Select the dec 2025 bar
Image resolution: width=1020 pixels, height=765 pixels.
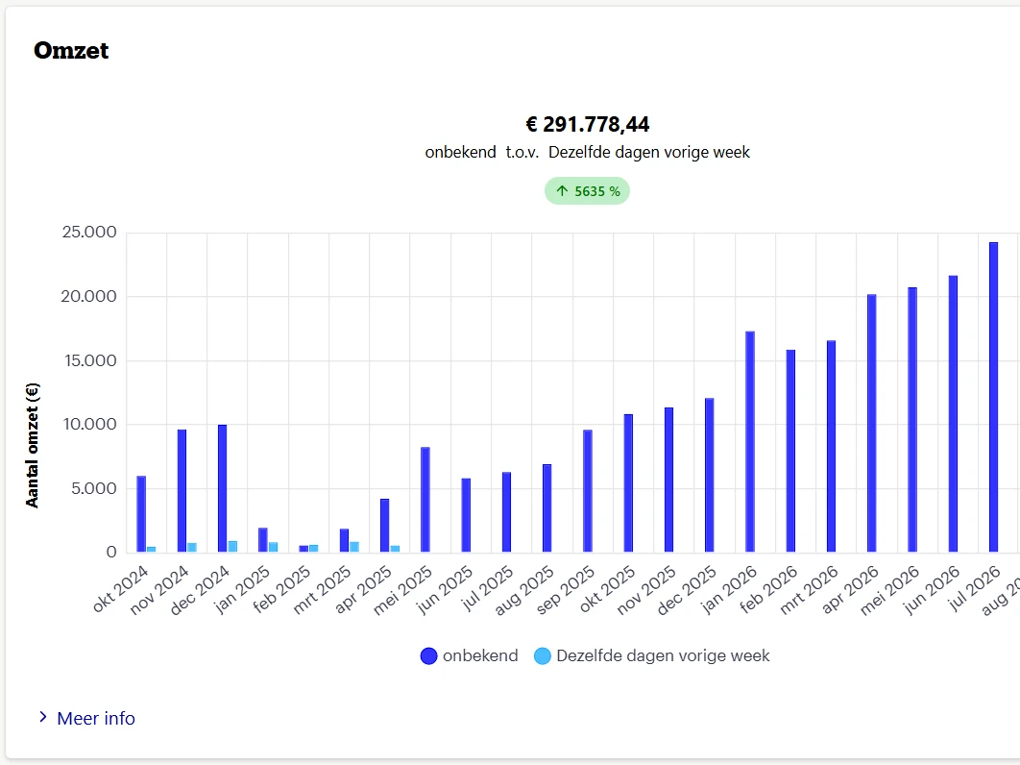click(x=710, y=476)
